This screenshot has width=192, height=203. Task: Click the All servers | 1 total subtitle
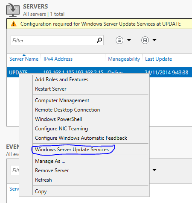tap(44, 14)
